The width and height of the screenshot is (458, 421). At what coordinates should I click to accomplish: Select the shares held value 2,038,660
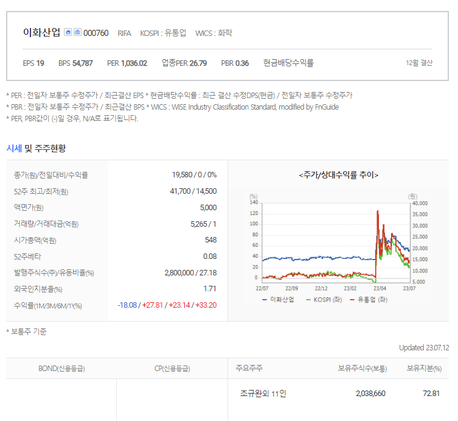pos(370,394)
